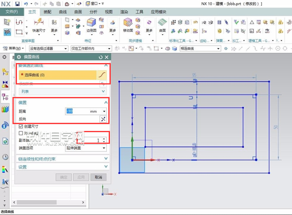This screenshot has width=292, height=215.
Task: Enable the symmetric offset checkbox
Action: click(21, 133)
